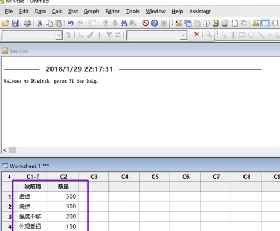The width and height of the screenshot is (280, 231).
Task: Expand the first toolbar combo box arrow
Action: coord(59,35)
